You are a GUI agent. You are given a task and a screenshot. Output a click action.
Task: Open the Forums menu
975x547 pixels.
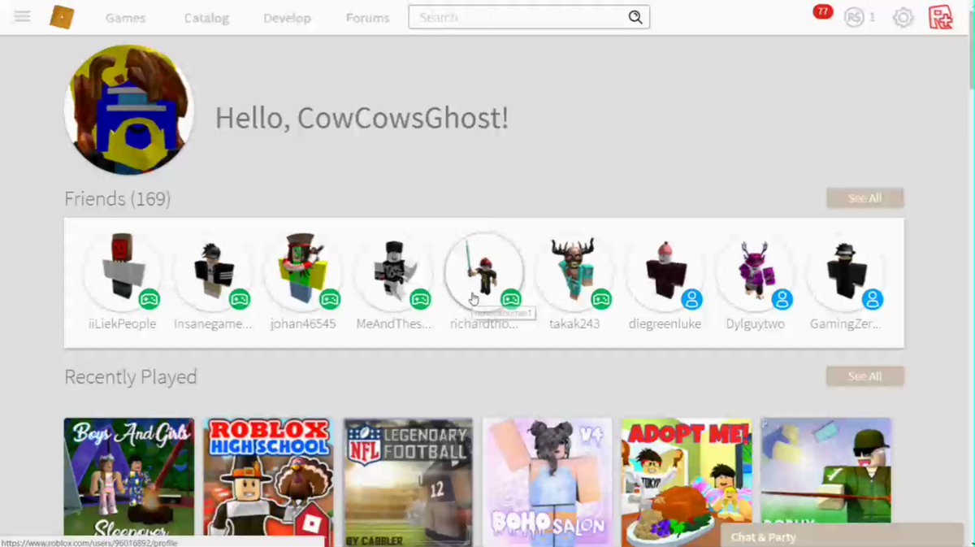point(367,18)
